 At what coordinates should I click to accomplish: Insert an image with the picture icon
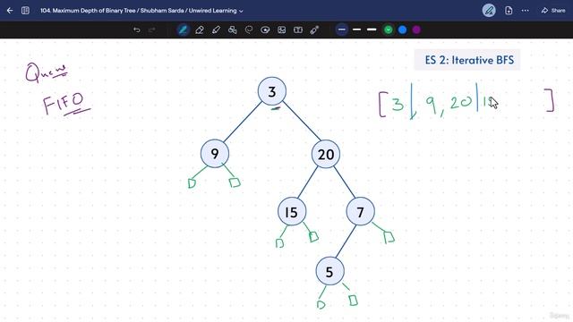[282, 30]
